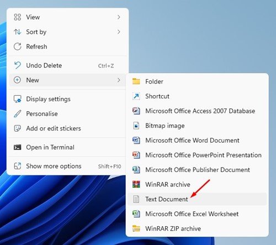This screenshot has width=276, height=245.
Task: Click the Excel Worksheet icon
Action: [136, 214]
